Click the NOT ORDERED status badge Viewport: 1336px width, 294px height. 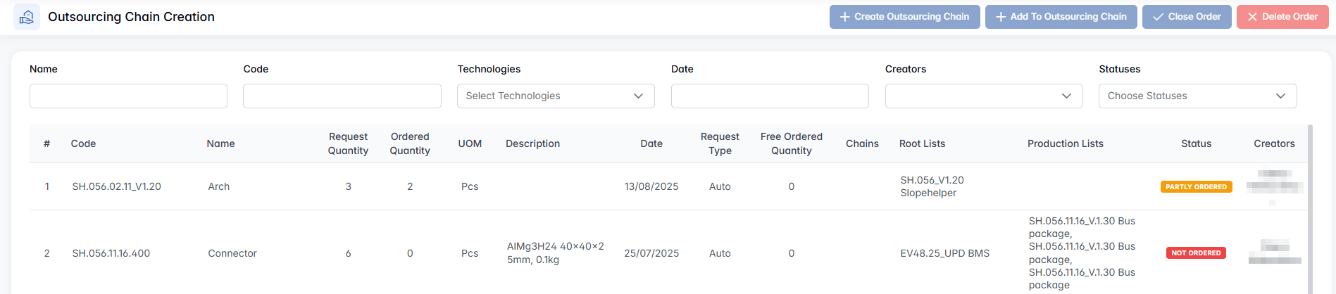(1196, 253)
